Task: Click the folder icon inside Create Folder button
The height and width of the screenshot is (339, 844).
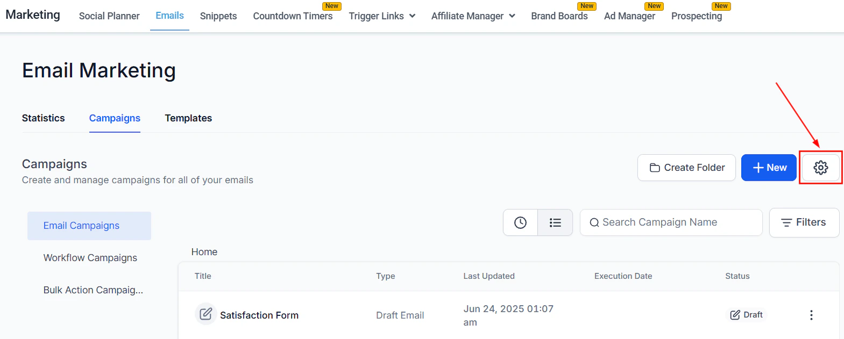Action: pos(654,167)
